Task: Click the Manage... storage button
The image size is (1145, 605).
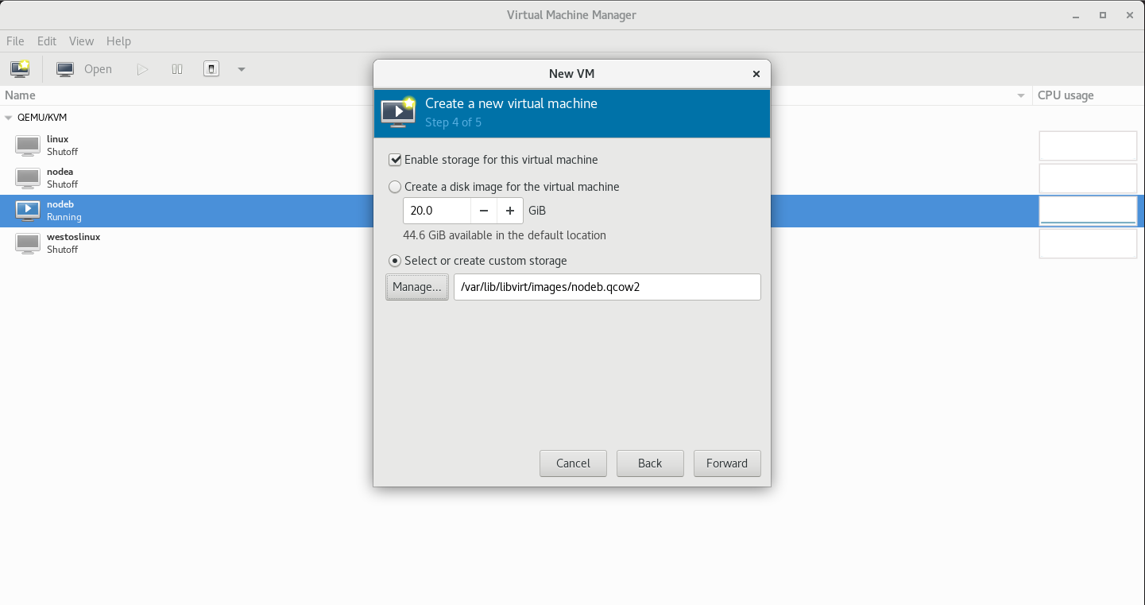Action: point(417,287)
